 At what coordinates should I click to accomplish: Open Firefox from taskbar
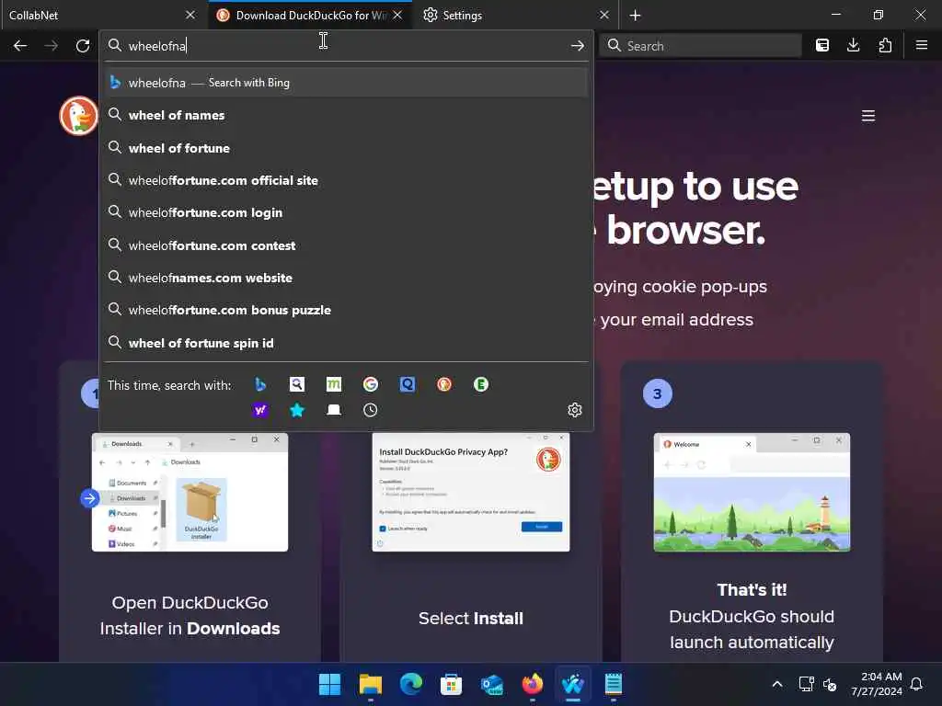(x=533, y=684)
